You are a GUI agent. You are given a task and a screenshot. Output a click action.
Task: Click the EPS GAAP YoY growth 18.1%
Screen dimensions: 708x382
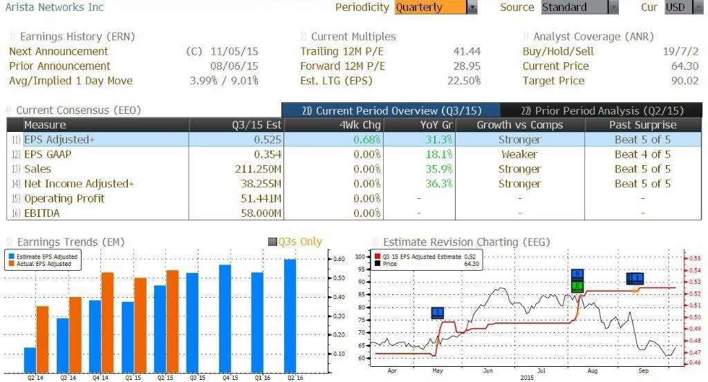point(439,154)
